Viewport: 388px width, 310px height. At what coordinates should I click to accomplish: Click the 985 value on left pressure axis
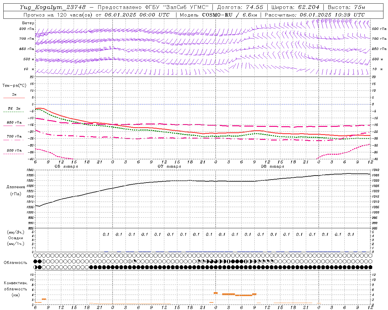(x=31, y=228)
